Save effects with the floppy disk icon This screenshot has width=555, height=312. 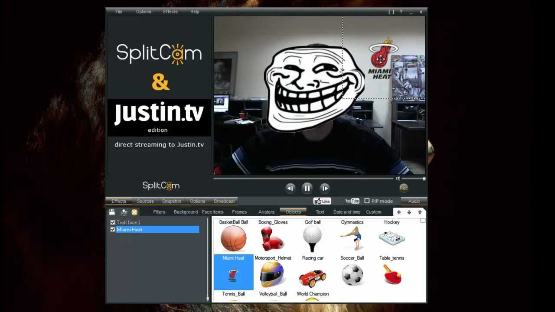(112, 212)
